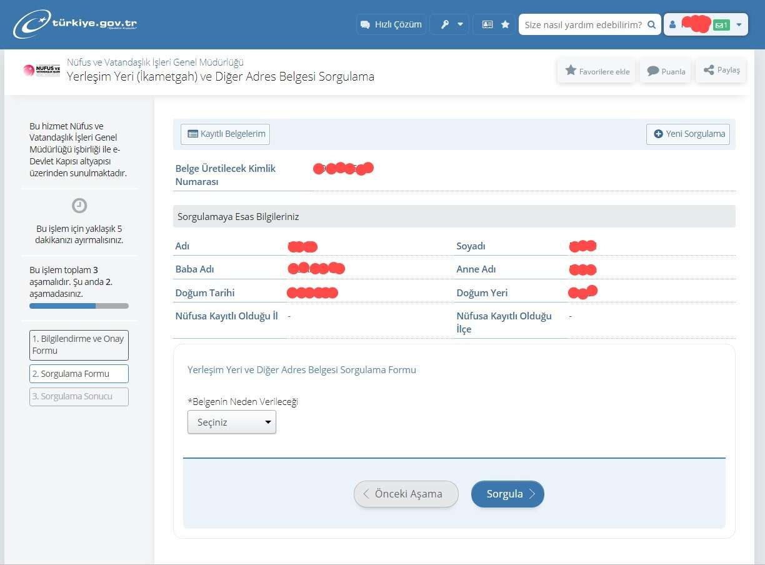Screen dimensions: 765x565
Task: Expand the Belgenin Neden Verileceği dropdown
Action: click(x=232, y=422)
